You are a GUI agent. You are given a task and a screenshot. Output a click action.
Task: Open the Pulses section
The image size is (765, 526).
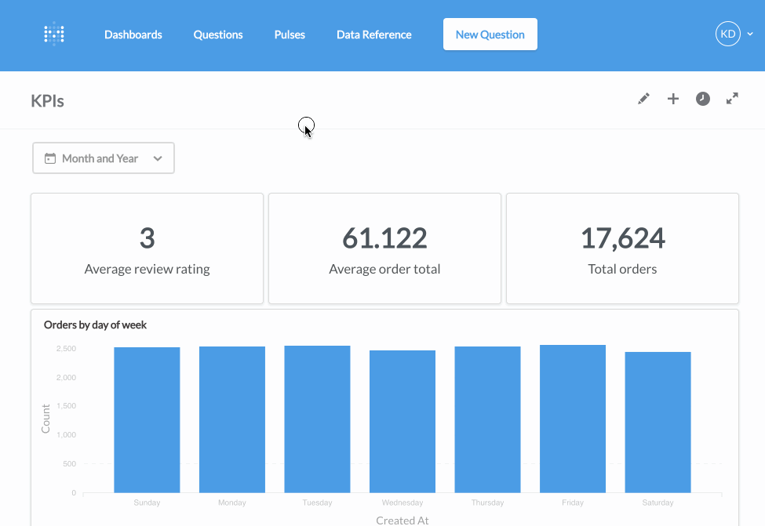coord(289,34)
